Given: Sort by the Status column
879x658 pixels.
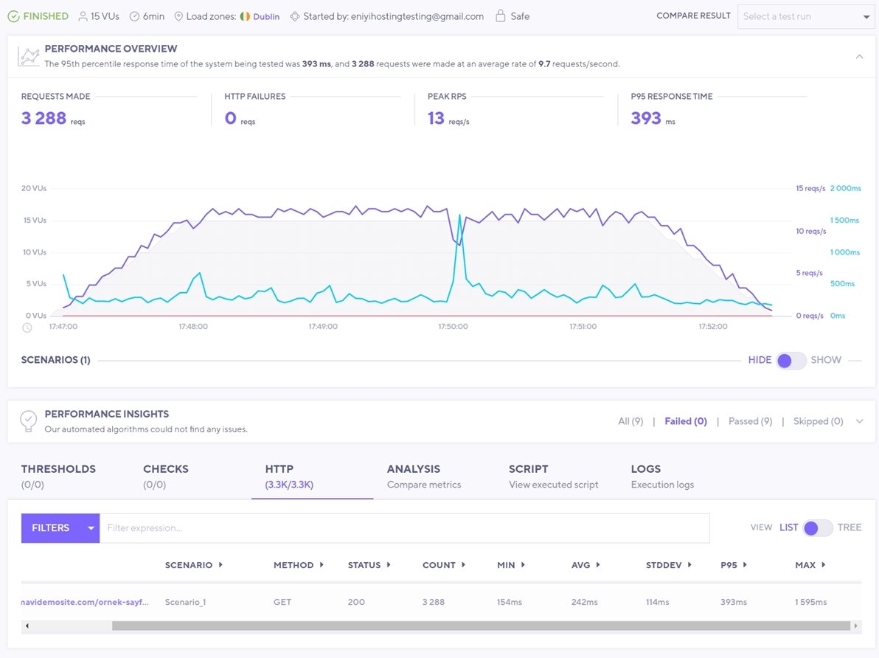Looking at the screenshot, I should (369, 565).
